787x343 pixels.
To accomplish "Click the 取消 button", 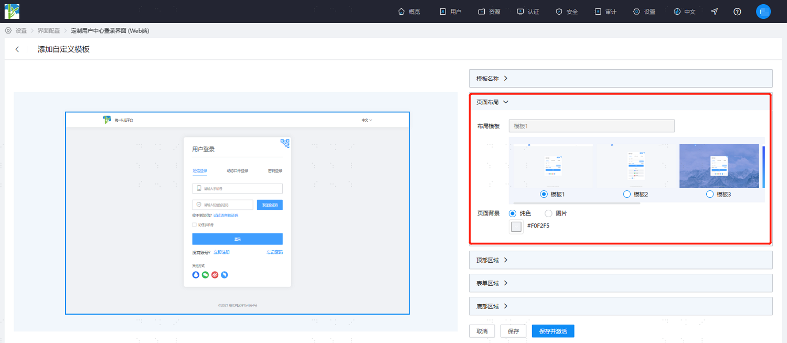I will 482,331.
